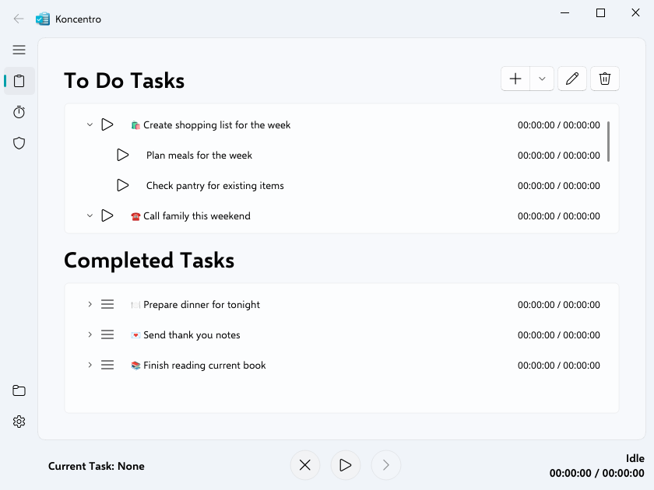
Task: Open the website blocker shield icon
Action: [x=19, y=143]
